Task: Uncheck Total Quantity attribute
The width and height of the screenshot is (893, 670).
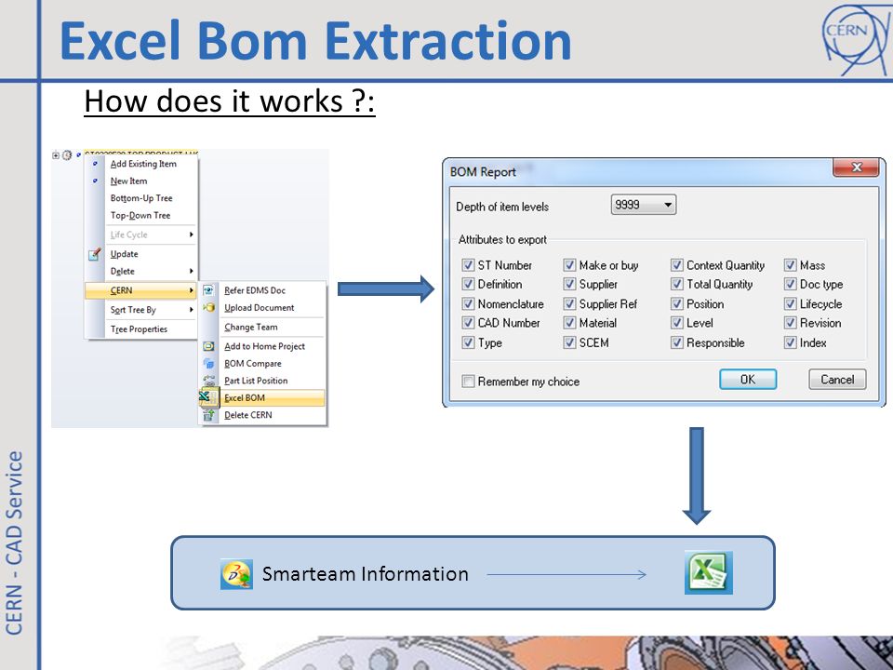Action: pyautogui.click(x=676, y=284)
